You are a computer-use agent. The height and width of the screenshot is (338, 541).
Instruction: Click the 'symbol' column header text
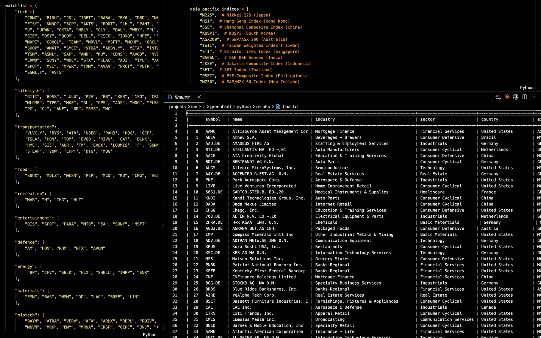pos(213,119)
